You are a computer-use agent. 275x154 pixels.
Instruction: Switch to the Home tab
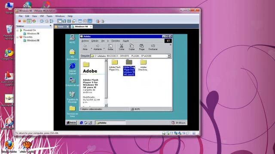coord(60,27)
